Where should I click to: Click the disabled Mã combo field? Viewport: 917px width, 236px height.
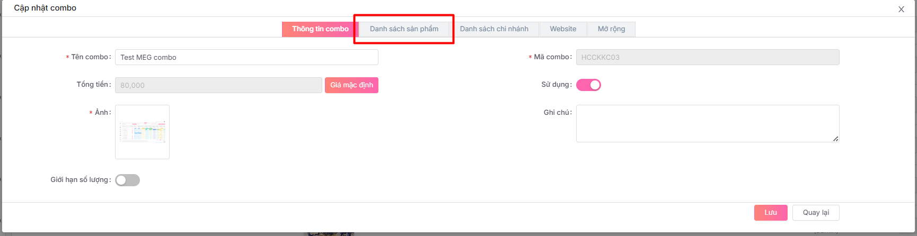707,57
